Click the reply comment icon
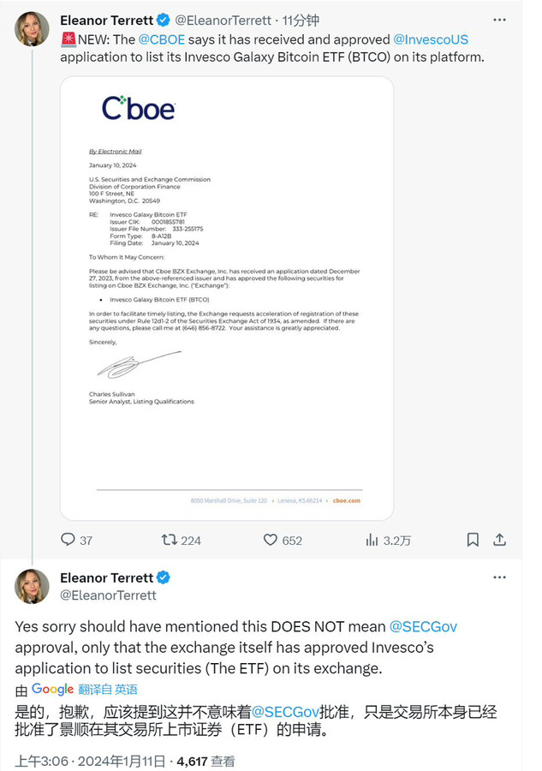Screen dimensions: 542x771 coord(68,540)
